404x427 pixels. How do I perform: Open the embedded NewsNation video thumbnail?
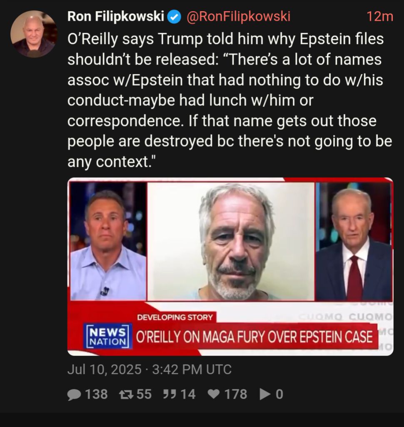coord(230,266)
